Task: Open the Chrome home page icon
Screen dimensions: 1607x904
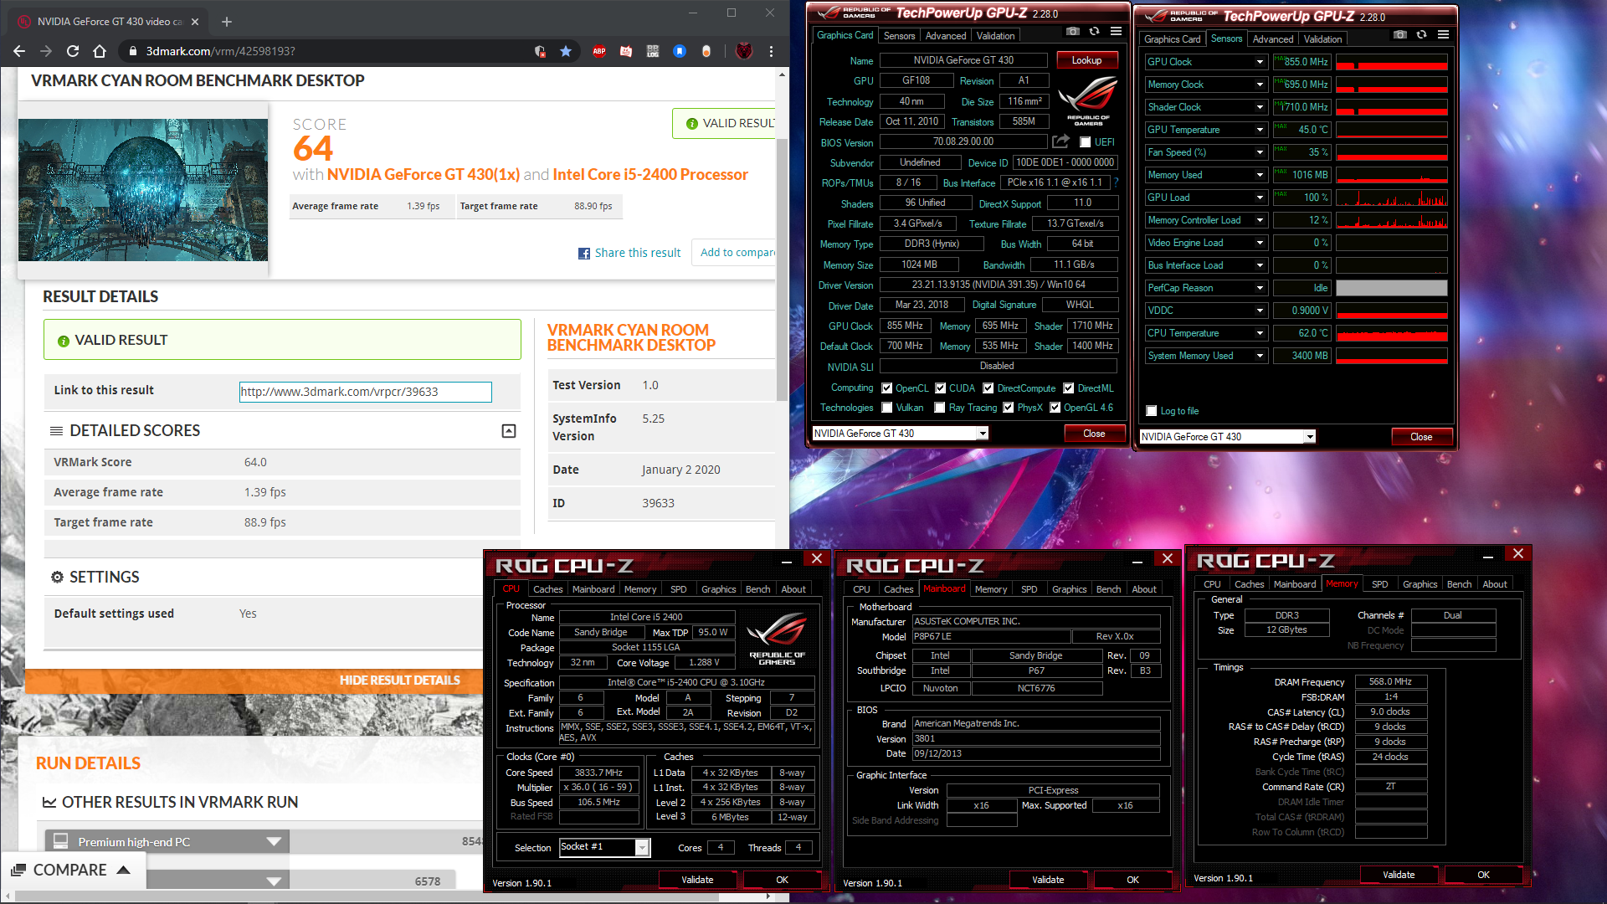Action: [100, 51]
